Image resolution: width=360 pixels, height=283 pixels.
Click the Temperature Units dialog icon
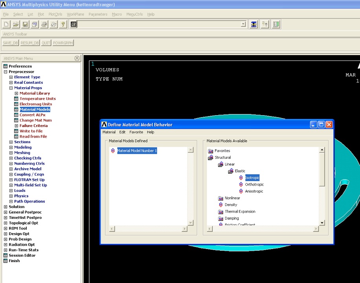[x=16, y=99]
